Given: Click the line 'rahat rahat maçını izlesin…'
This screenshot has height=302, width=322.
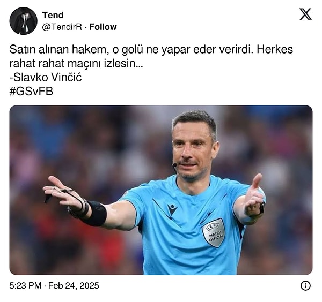Looking at the screenshot, I should 76,64.
